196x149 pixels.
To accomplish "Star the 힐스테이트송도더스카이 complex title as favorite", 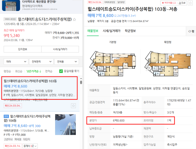I will [74, 20].
